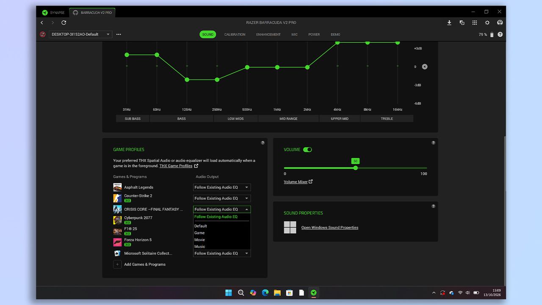Image resolution: width=542 pixels, height=305 pixels.
Task: Switch to the Power tab
Action: (314, 35)
